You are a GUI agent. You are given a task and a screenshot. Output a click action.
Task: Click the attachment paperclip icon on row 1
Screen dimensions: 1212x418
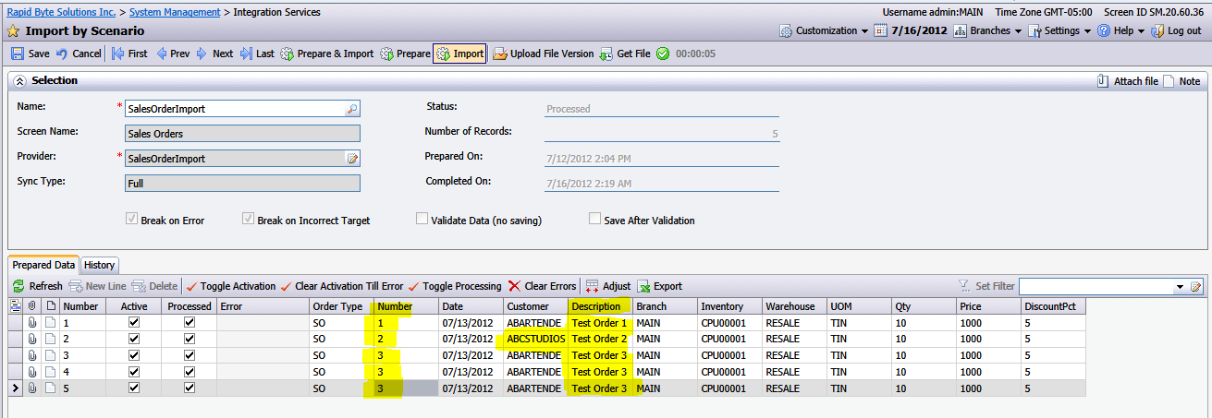(32, 323)
